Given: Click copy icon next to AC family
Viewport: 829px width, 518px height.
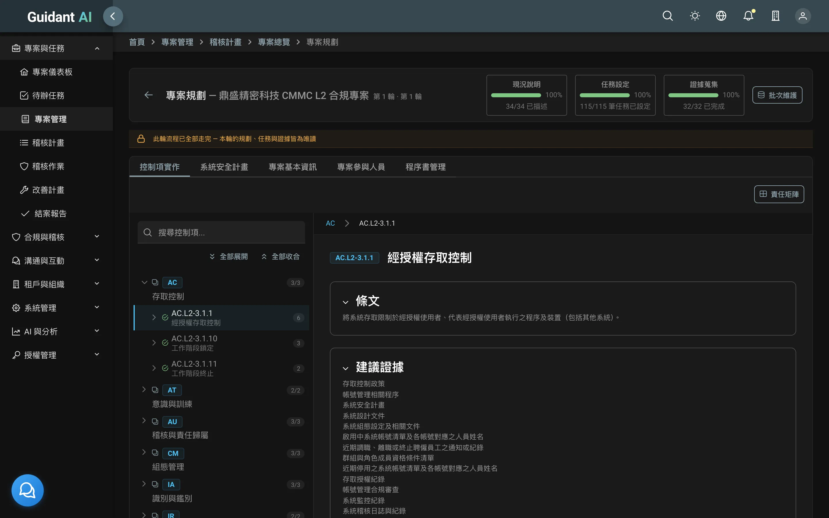Looking at the screenshot, I should coord(155,282).
